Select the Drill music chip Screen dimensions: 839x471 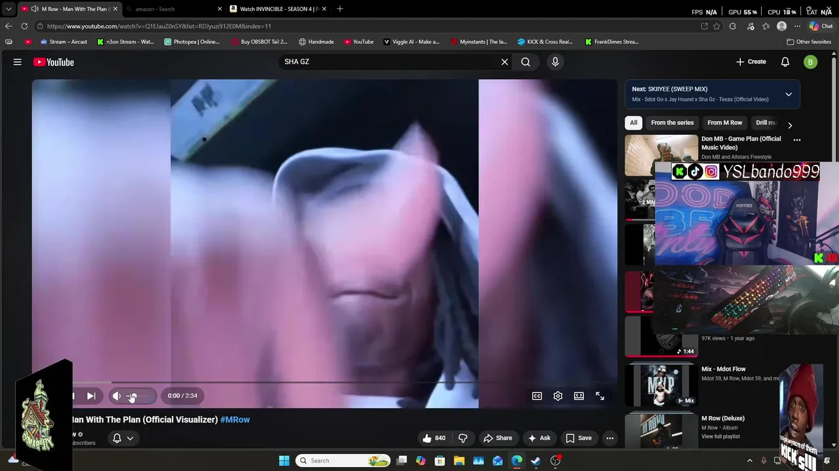[766, 122]
